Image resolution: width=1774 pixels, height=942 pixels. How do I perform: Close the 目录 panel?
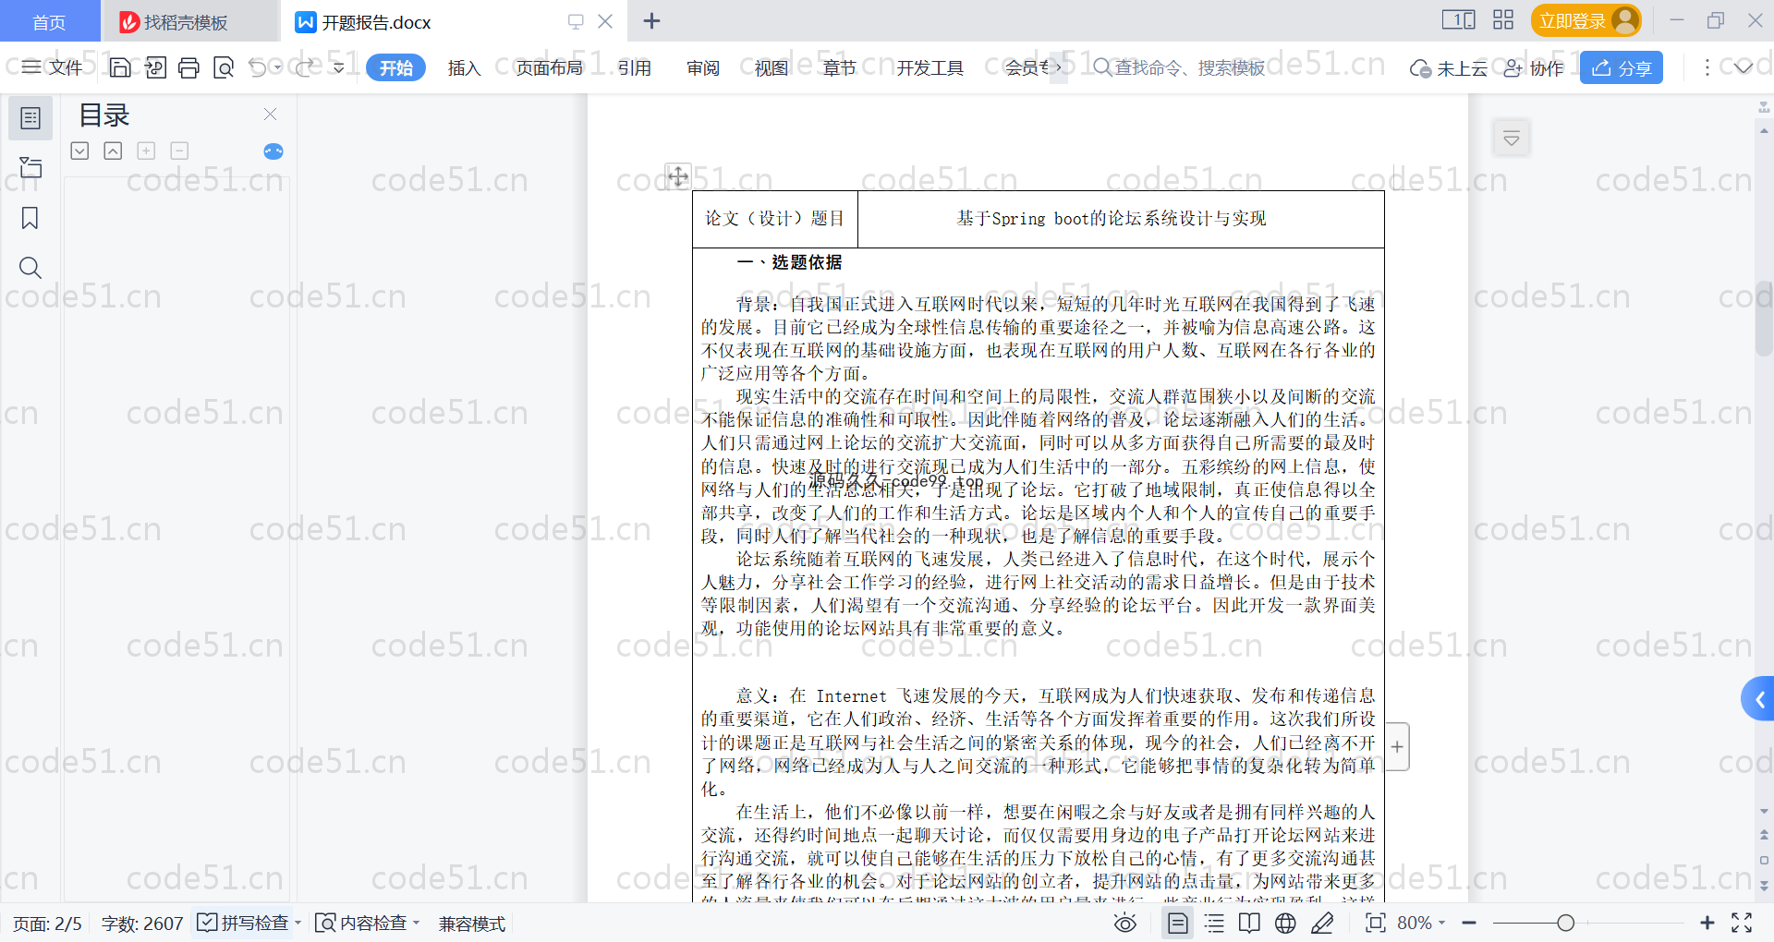click(x=270, y=114)
